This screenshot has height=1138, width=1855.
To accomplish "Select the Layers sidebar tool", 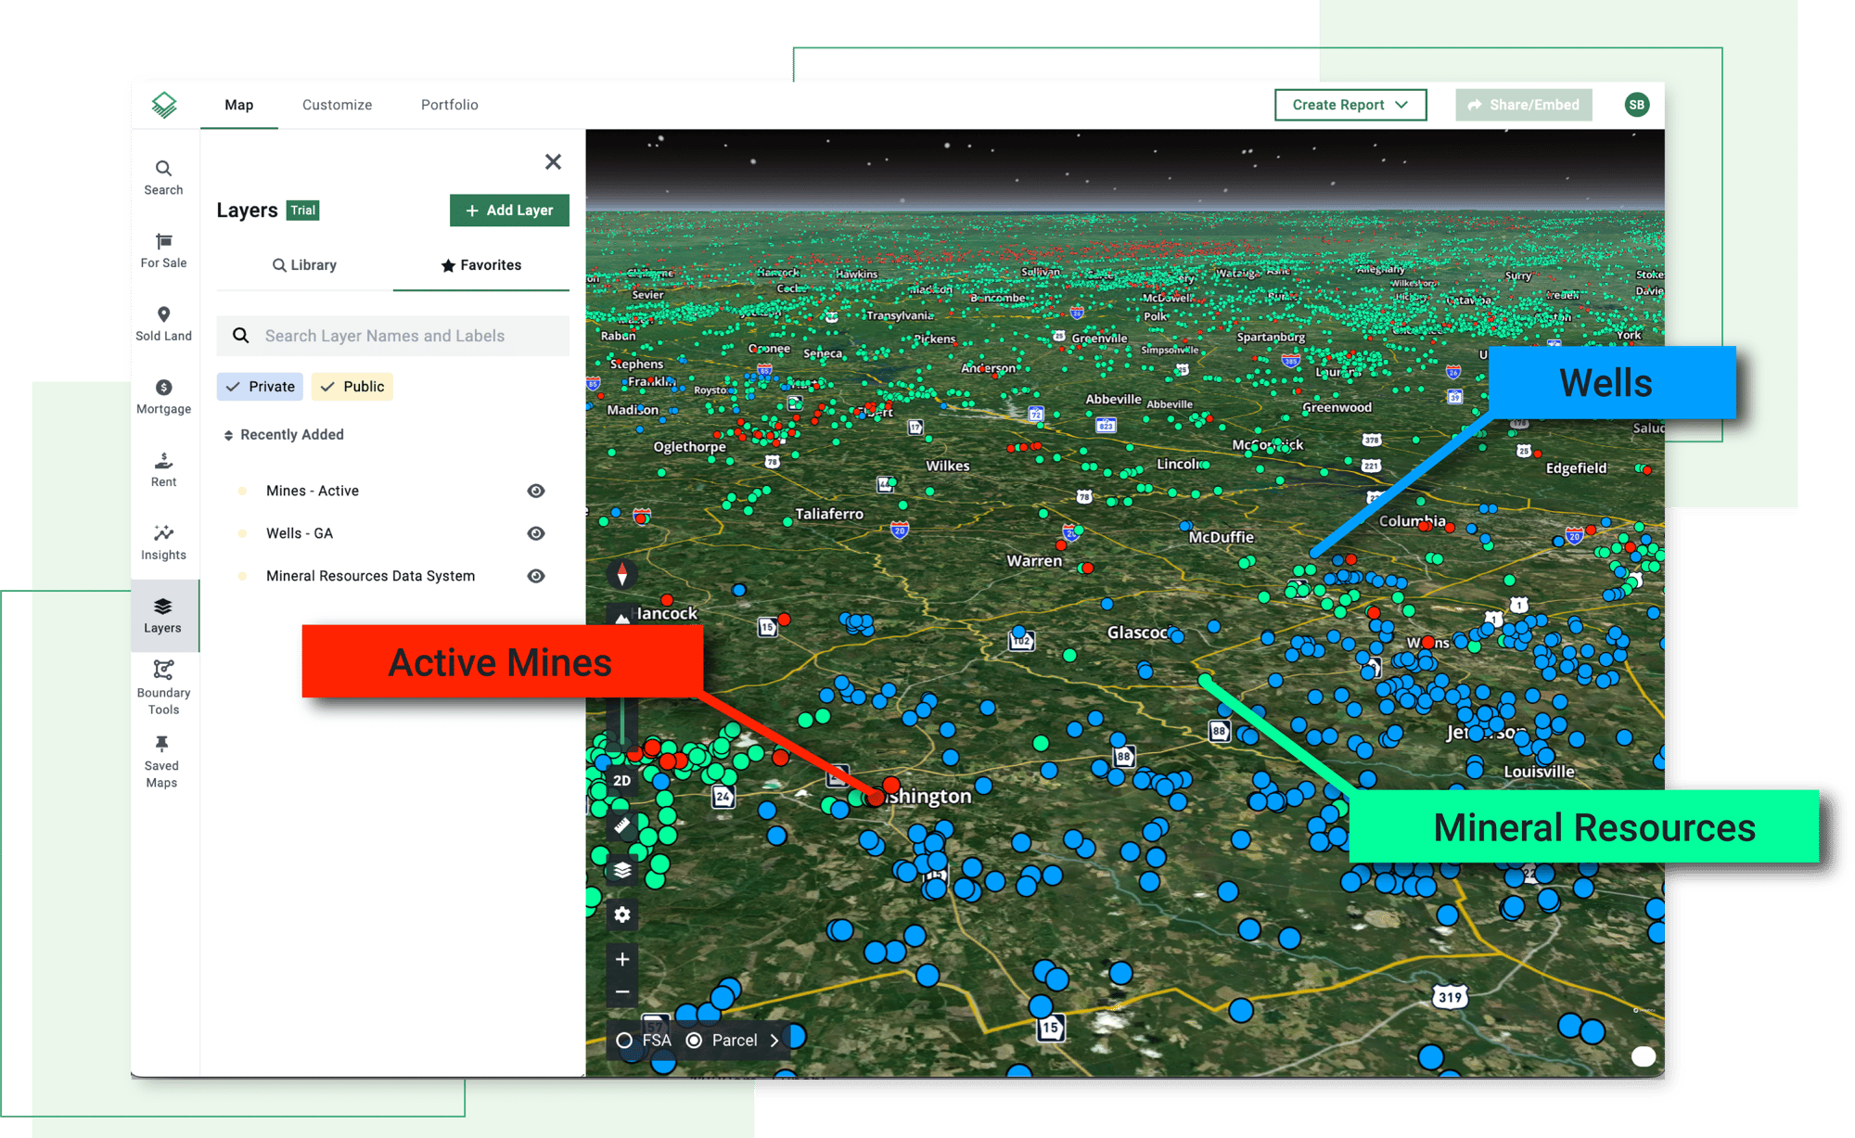I will pos(163,616).
